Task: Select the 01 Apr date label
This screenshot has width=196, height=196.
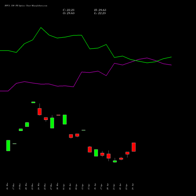Action: (x=64, y=187)
